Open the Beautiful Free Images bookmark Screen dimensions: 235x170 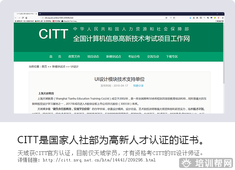point(69,21)
